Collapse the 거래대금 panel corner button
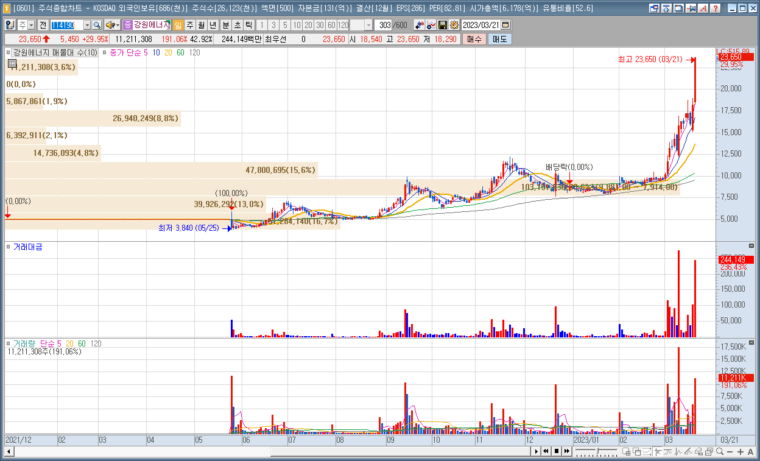 [x=751, y=246]
